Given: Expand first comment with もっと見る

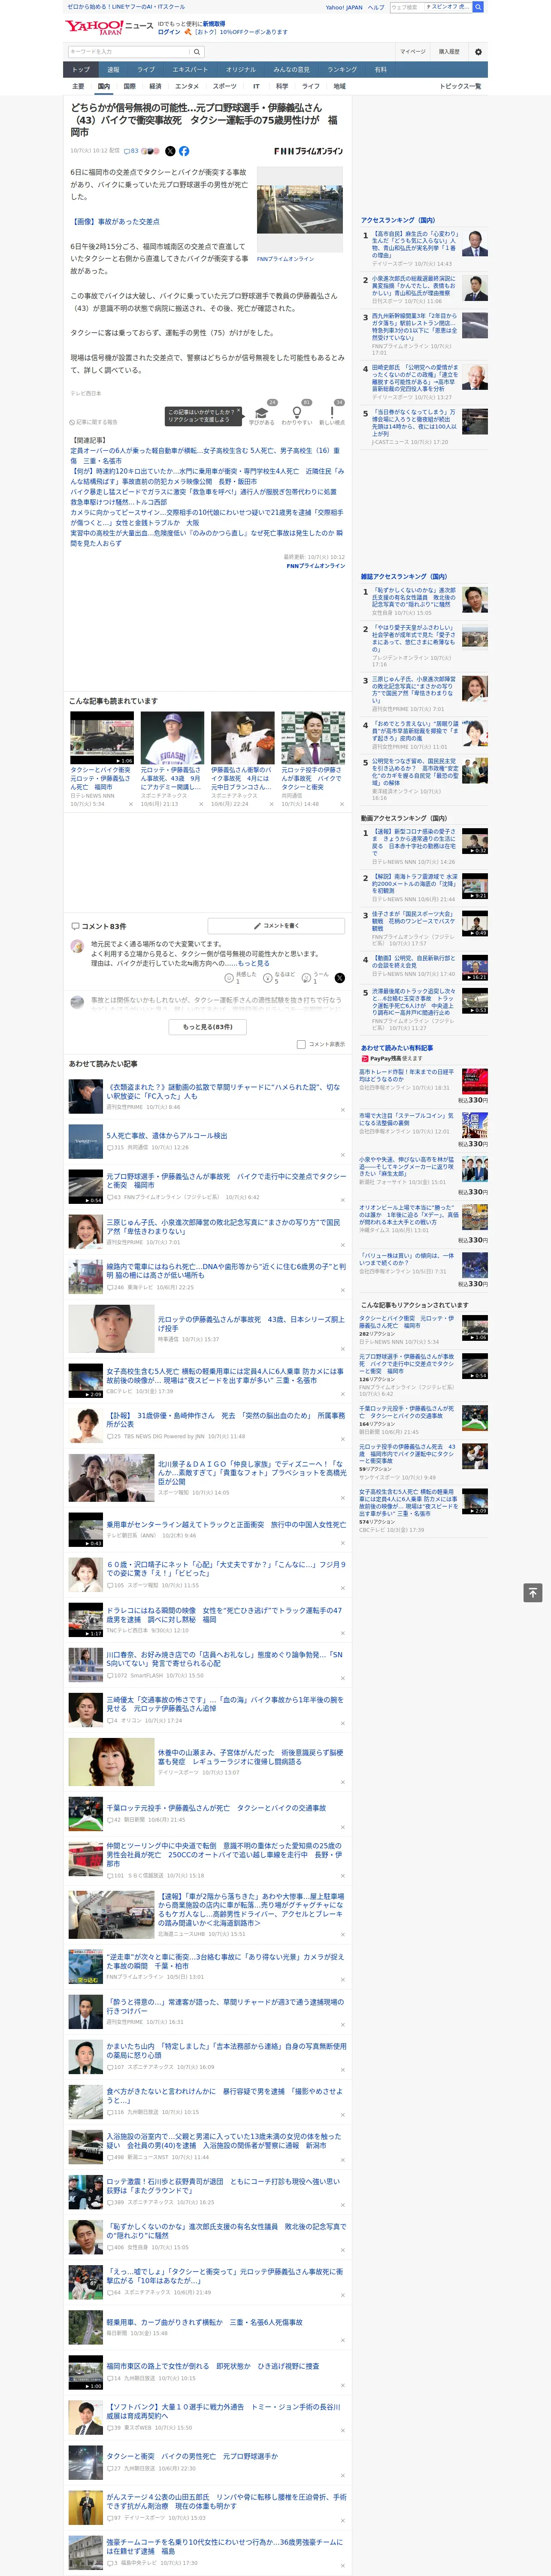Looking at the screenshot, I should [x=253, y=963].
